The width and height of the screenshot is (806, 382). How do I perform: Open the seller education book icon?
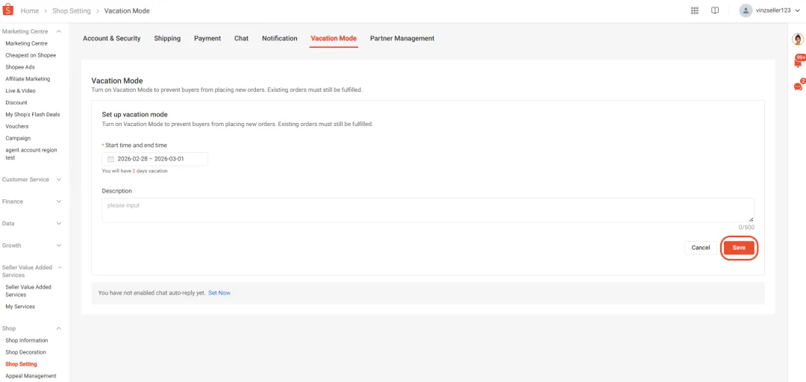[714, 10]
